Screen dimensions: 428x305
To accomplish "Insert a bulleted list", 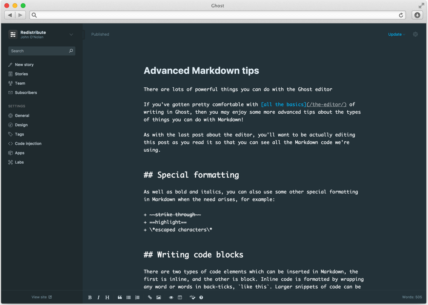I will pyautogui.click(x=129, y=297).
